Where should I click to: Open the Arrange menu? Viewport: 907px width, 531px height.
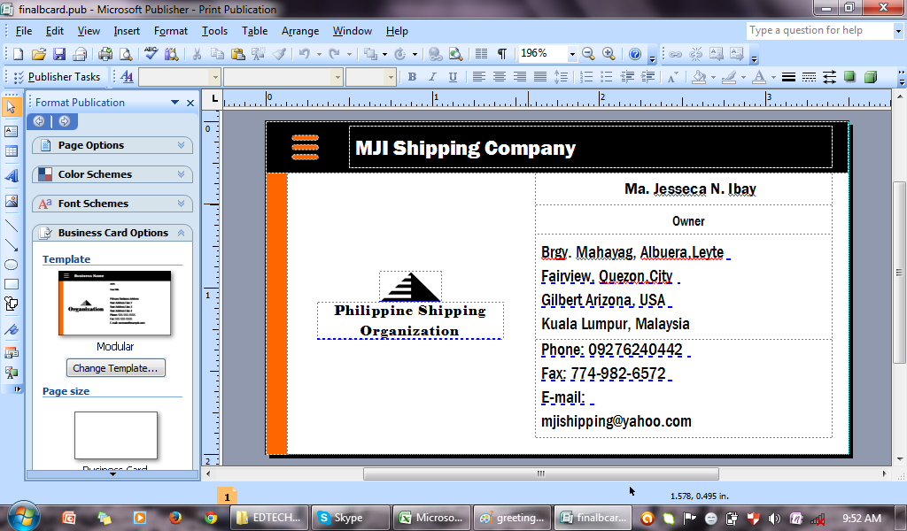click(300, 30)
